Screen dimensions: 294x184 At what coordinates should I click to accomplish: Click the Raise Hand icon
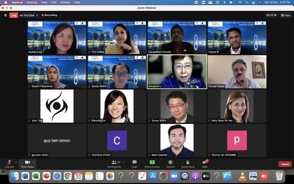188,162
